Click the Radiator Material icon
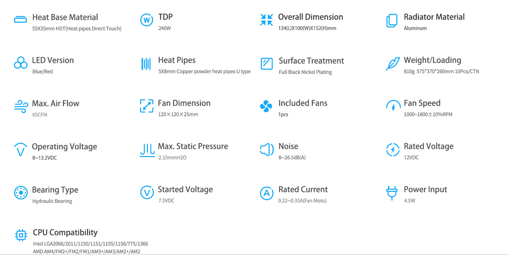509x255 pixels. click(x=392, y=20)
